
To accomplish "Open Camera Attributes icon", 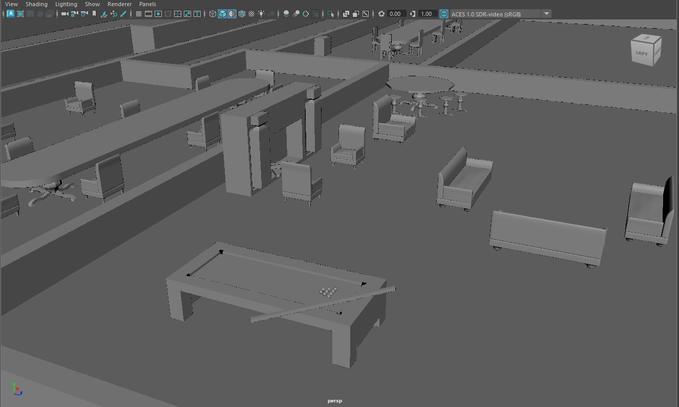I will pyautogui.click(x=84, y=14).
